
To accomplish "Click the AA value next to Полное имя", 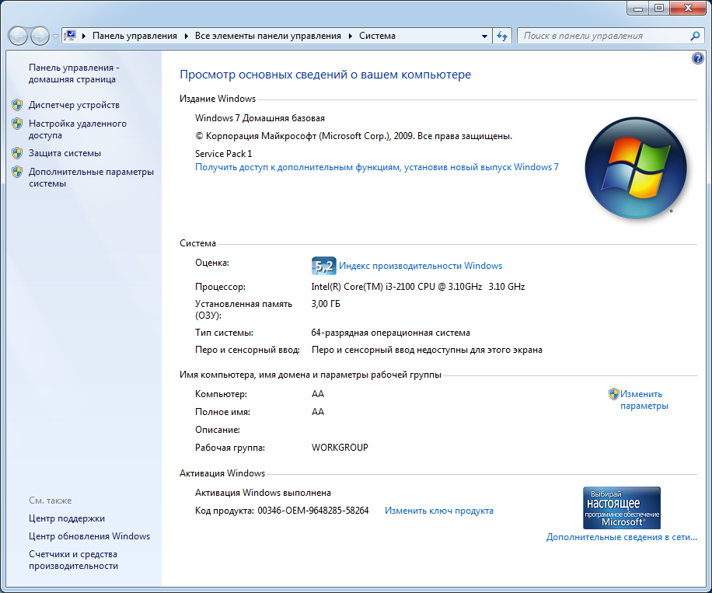I will tap(318, 412).
